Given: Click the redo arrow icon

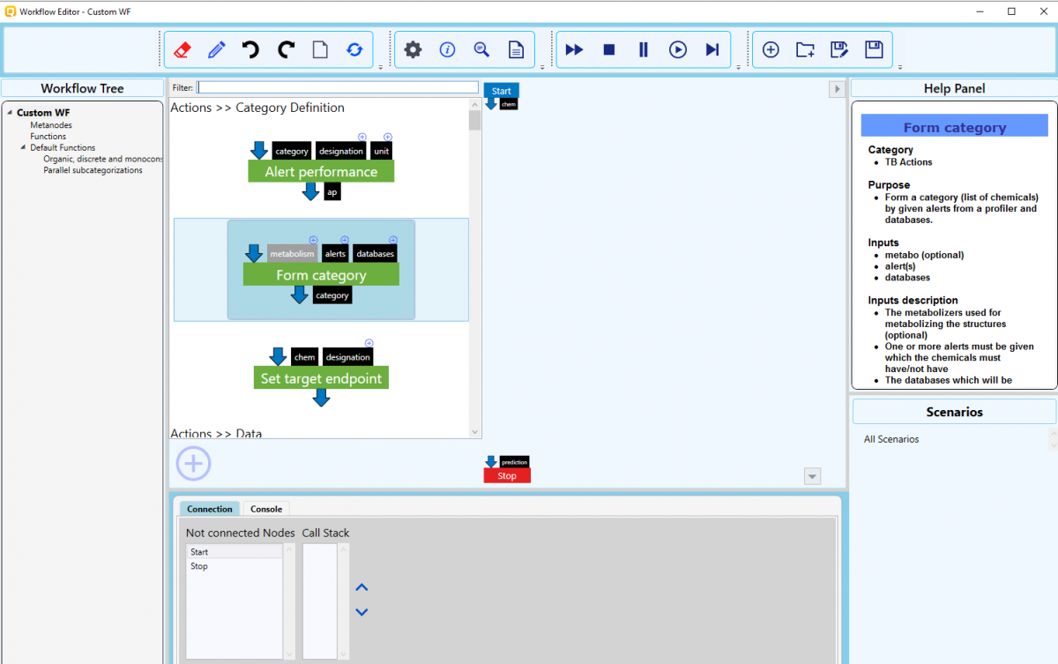Looking at the screenshot, I should (x=286, y=50).
